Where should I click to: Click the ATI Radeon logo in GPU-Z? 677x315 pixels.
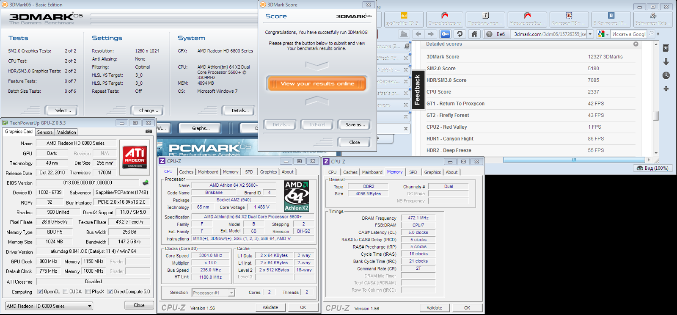click(x=135, y=157)
